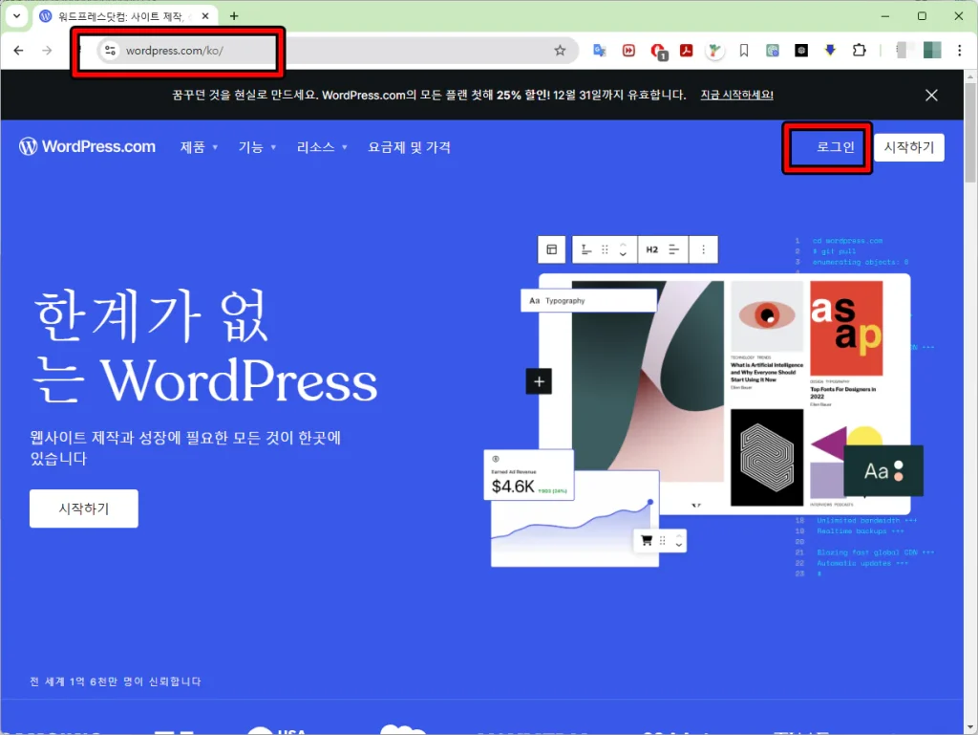Open the Chrome extensions puzzle icon
Screen dimensions: 978x735
859,51
